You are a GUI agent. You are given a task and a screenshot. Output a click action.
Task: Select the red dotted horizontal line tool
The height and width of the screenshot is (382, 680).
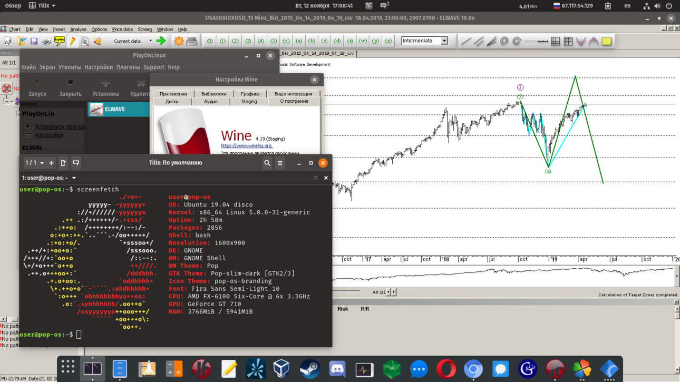click(x=530, y=41)
